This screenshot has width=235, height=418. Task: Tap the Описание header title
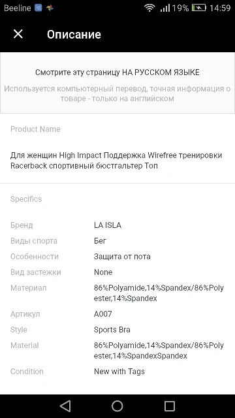[74, 35]
